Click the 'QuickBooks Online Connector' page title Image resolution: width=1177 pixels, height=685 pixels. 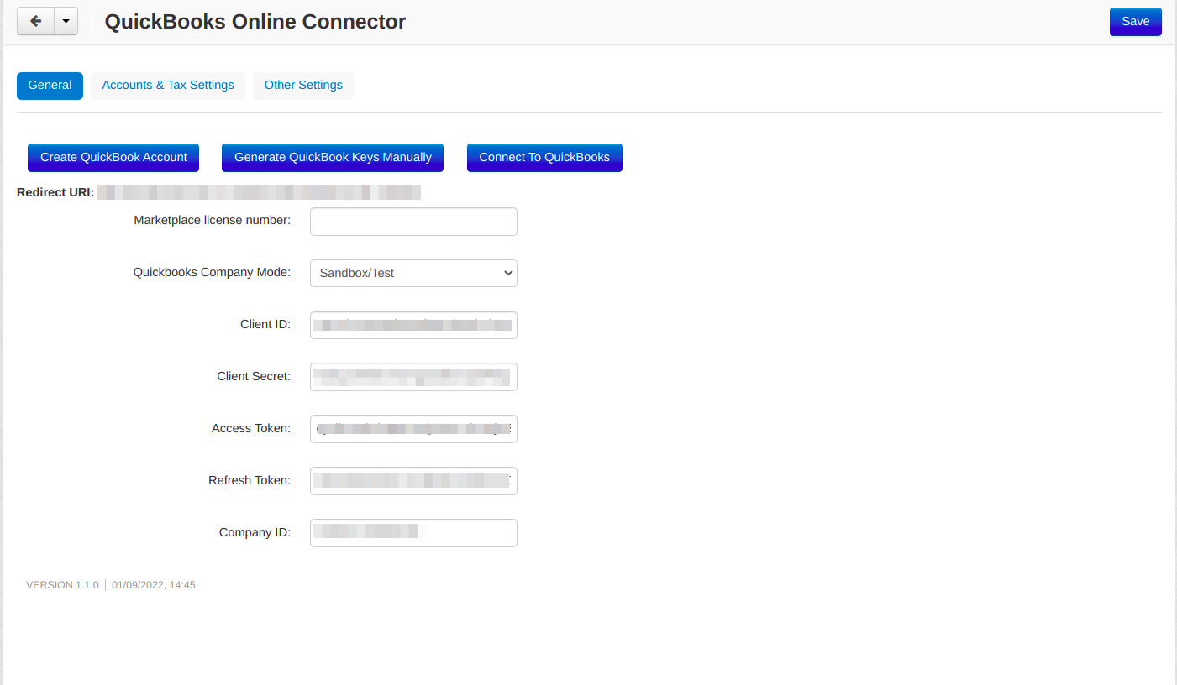pos(255,22)
